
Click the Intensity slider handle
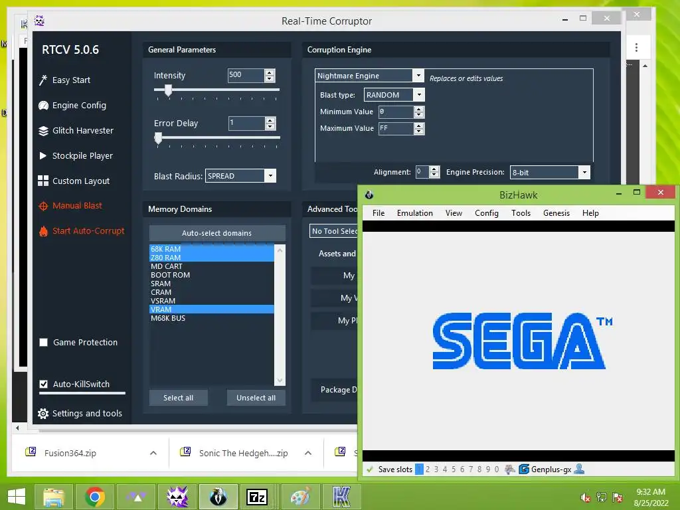pyautogui.click(x=168, y=90)
